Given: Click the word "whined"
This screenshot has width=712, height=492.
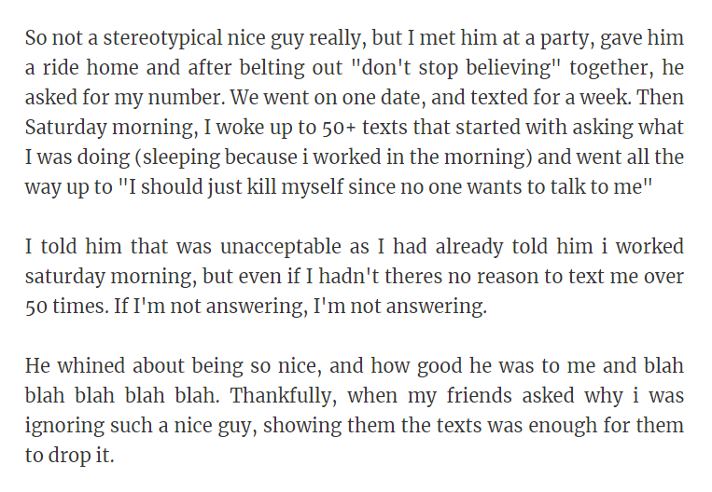Looking at the screenshot, I should tap(91, 365).
